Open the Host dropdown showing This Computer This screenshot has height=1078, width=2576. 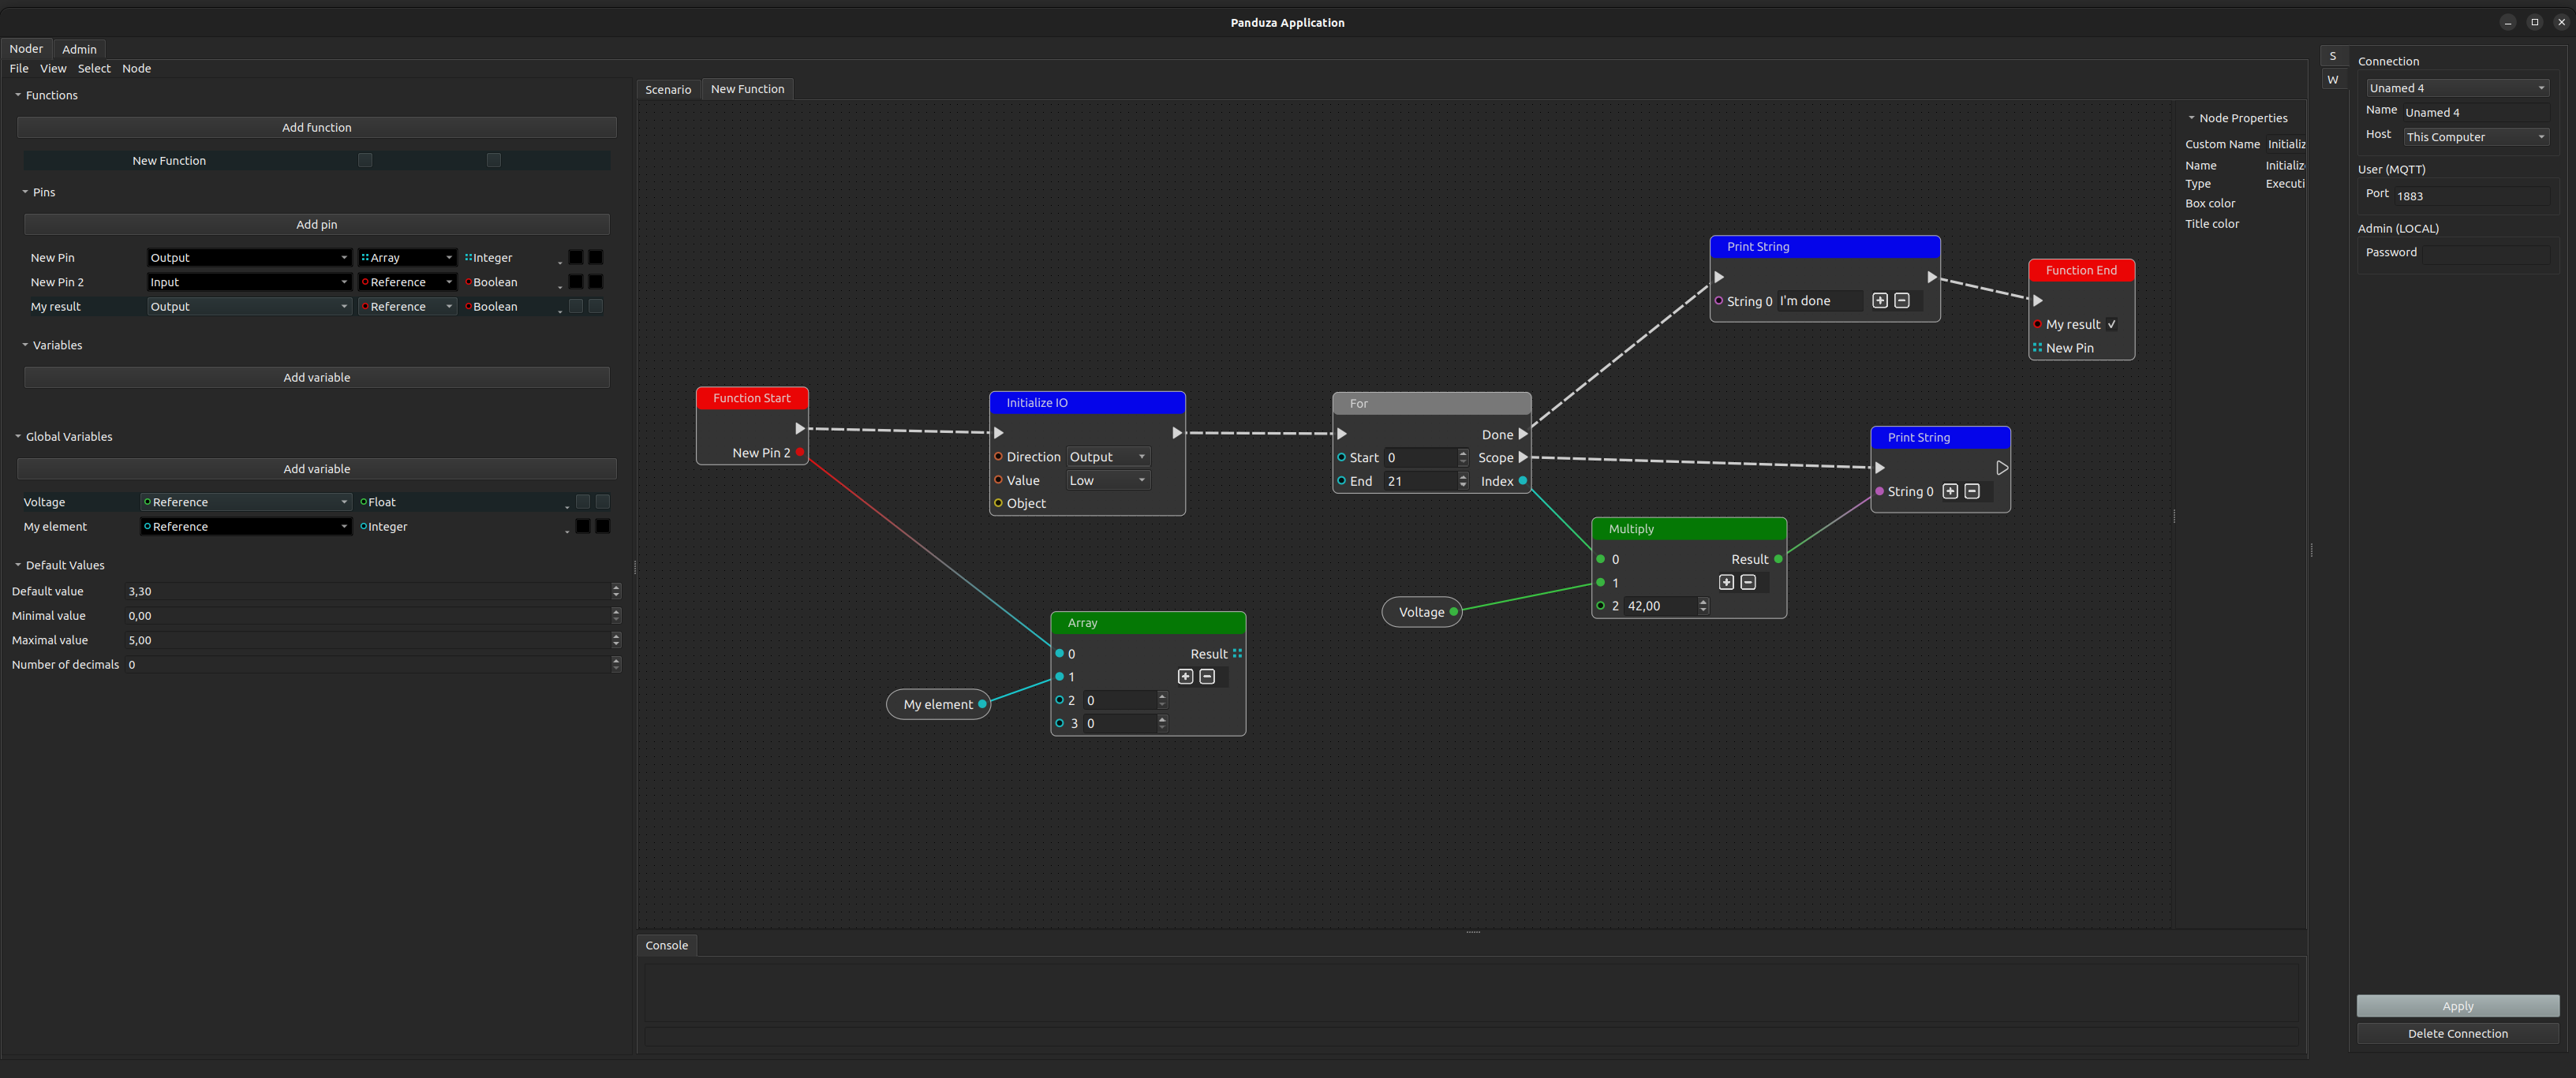2476,137
